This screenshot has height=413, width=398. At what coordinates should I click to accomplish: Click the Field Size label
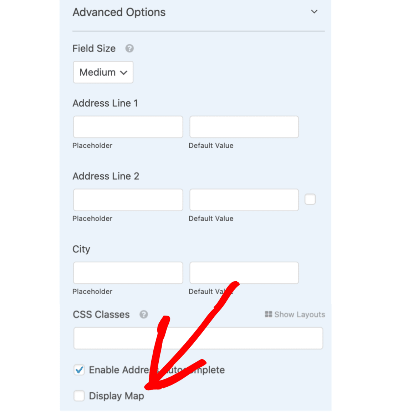[94, 49]
